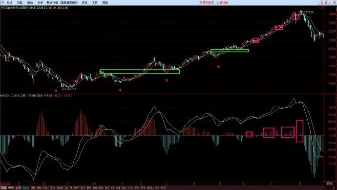Open the 报价 menu
Image resolution: width=337 pixels, height=190 pixels.
tap(30, 3)
